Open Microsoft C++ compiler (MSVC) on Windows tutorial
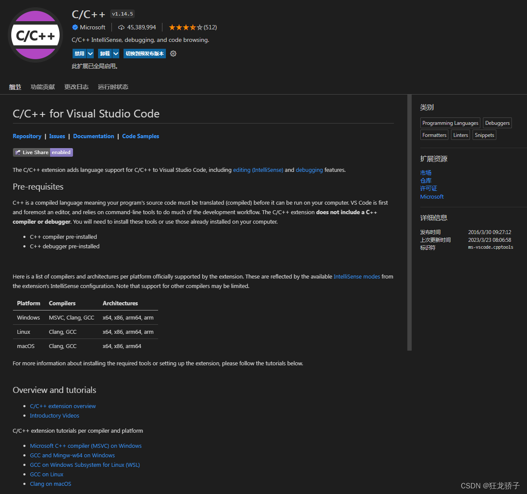Image resolution: width=527 pixels, height=494 pixels. (x=86, y=446)
